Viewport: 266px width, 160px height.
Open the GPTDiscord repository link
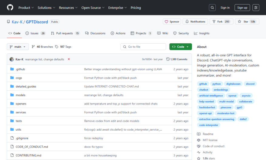click(37, 22)
